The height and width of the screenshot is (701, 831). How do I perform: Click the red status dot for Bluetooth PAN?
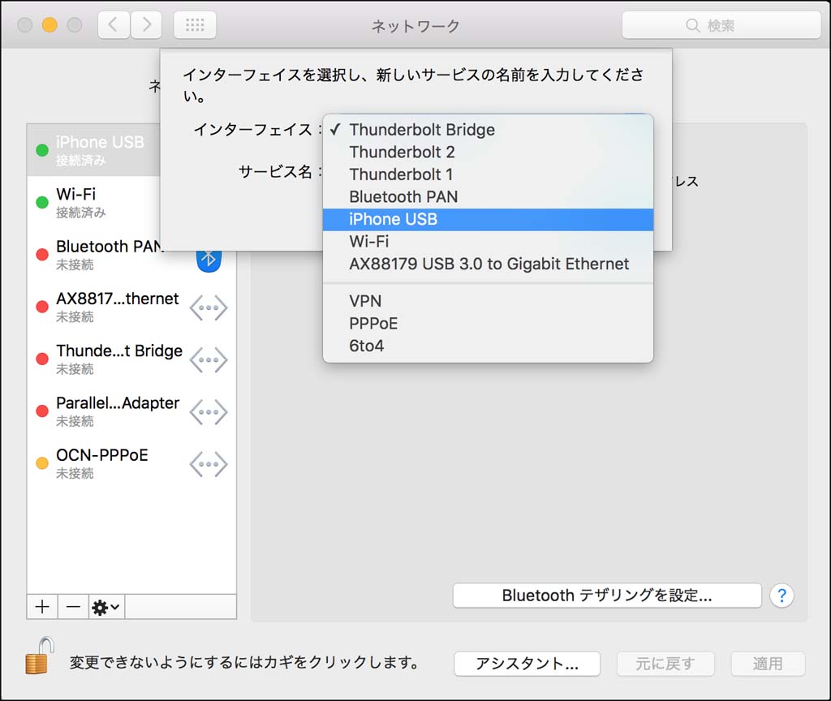(x=42, y=254)
